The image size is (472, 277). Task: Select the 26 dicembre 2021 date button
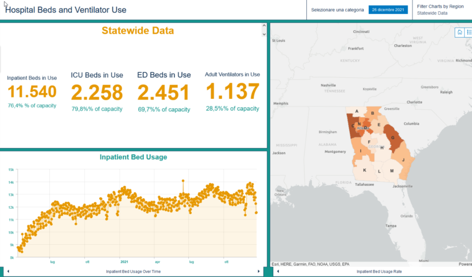tap(388, 10)
